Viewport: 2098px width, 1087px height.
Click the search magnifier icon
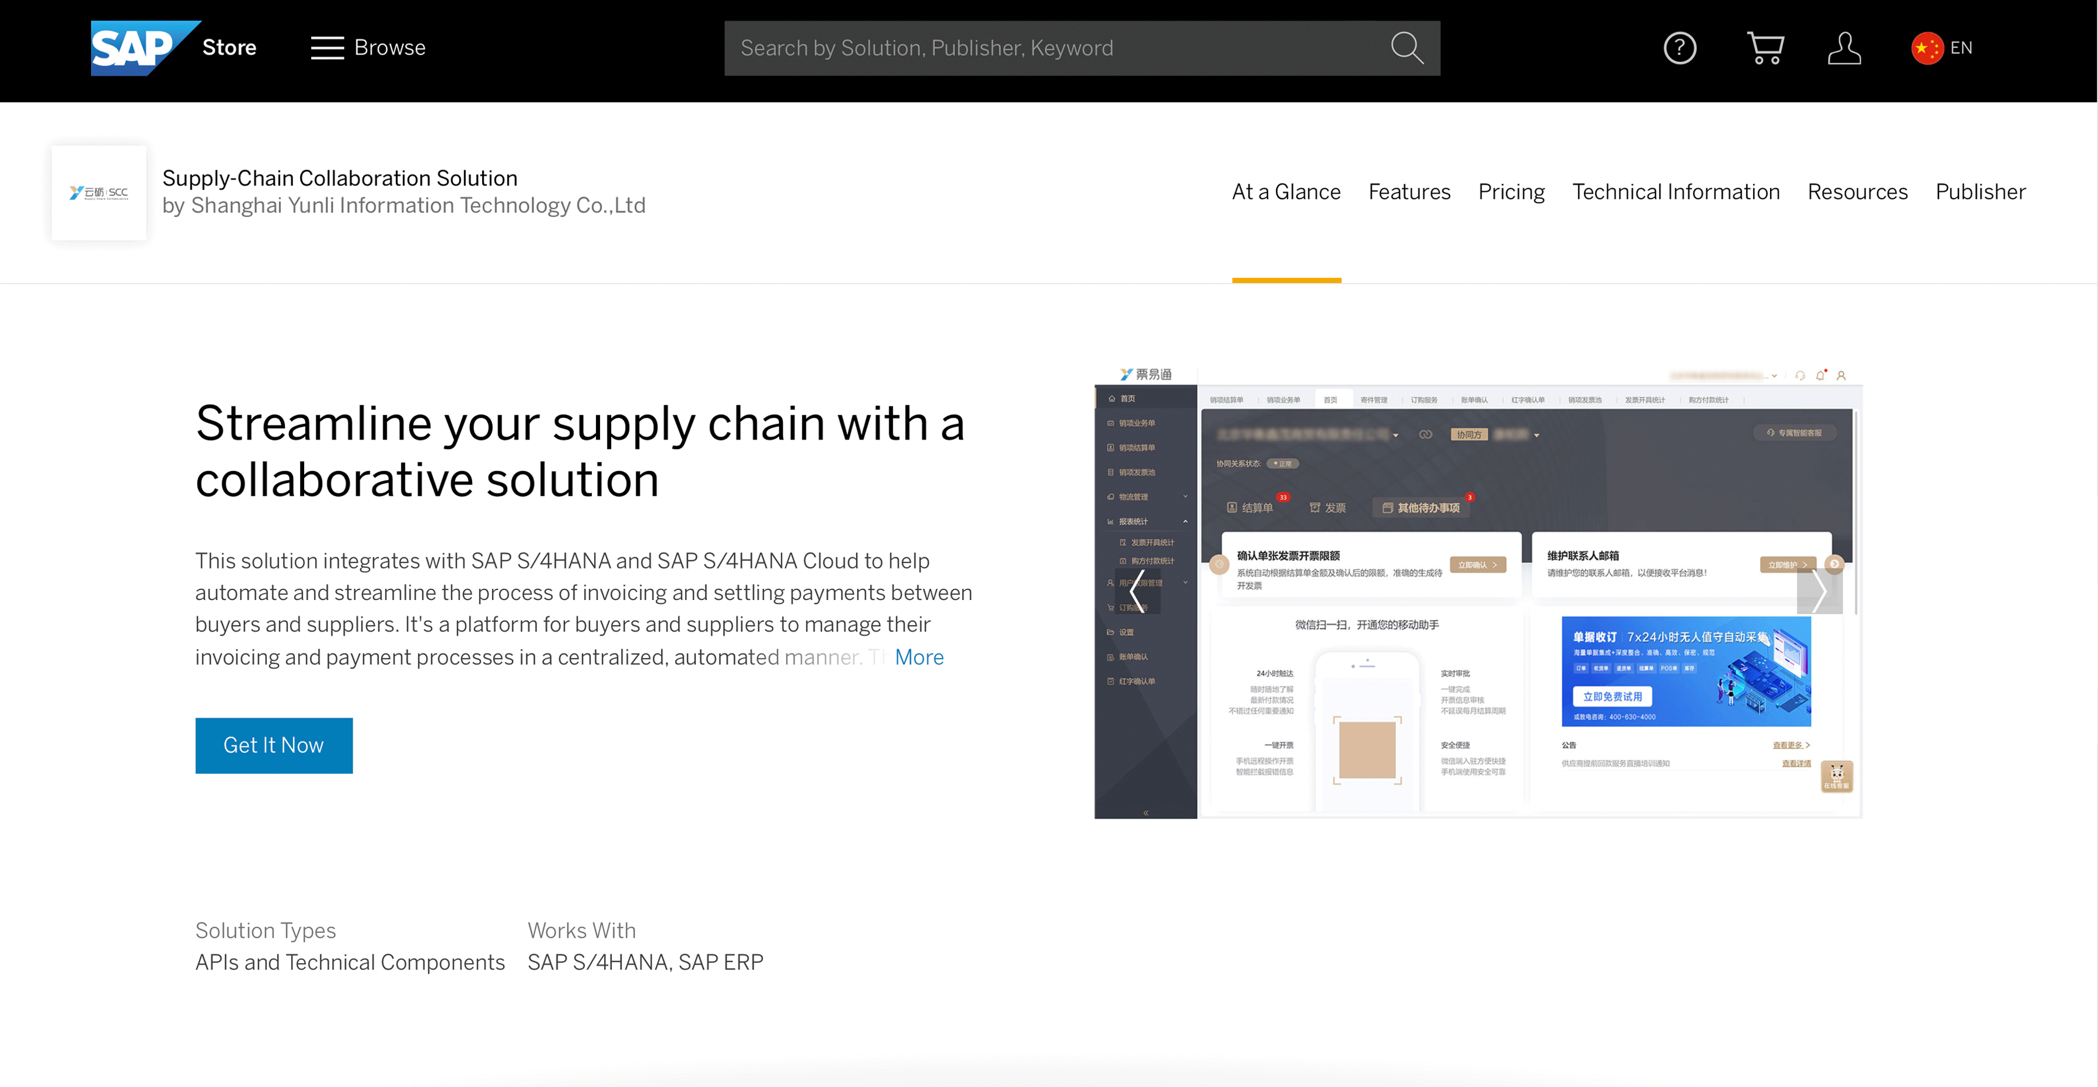[x=1407, y=48]
